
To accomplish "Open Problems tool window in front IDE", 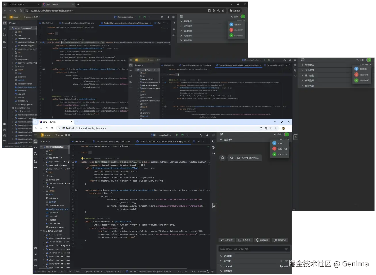I will click(x=35, y=260).
